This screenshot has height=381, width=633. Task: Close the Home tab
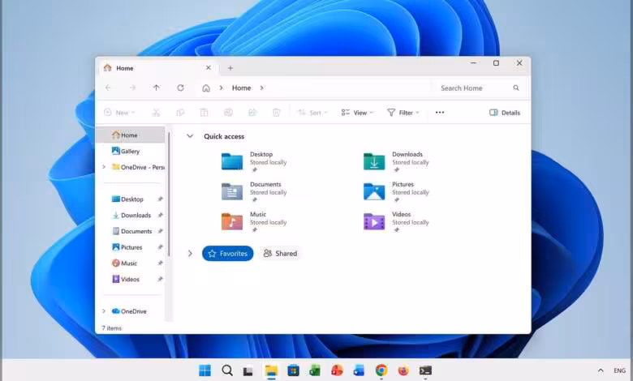tap(209, 68)
